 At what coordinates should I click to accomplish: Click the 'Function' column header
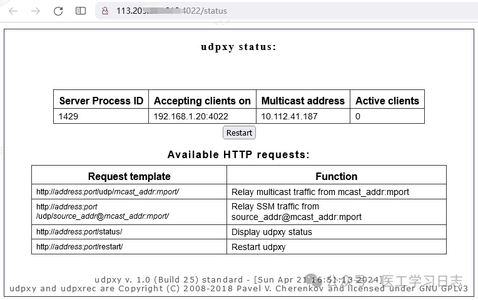(337, 176)
